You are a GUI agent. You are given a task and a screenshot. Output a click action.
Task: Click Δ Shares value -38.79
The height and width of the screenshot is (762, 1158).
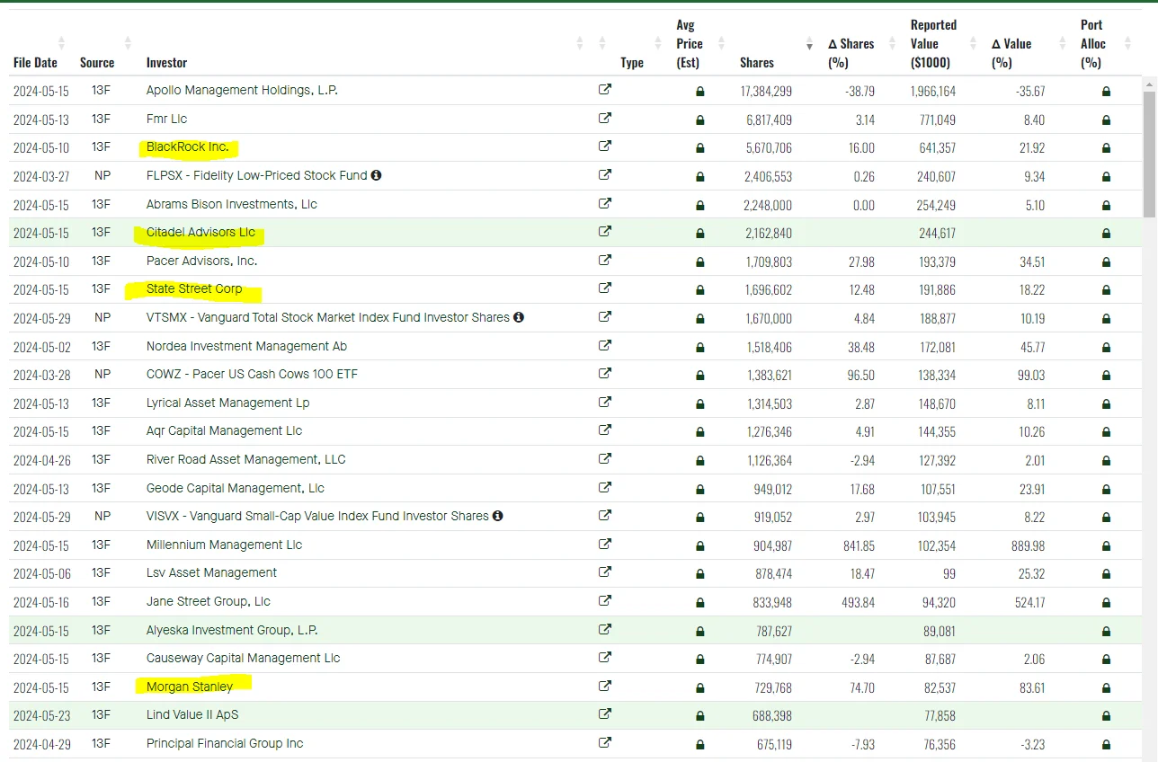click(858, 91)
